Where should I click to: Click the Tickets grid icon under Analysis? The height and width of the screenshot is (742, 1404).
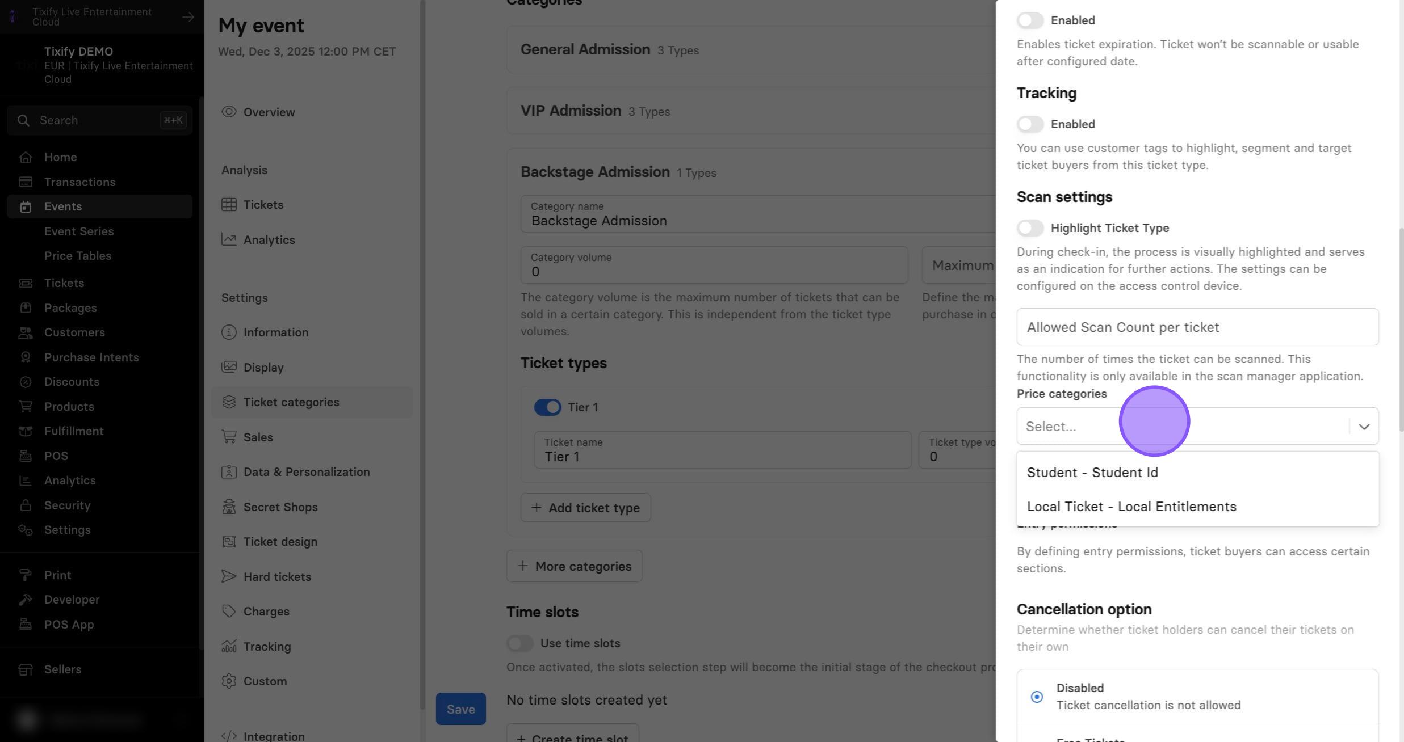click(229, 205)
